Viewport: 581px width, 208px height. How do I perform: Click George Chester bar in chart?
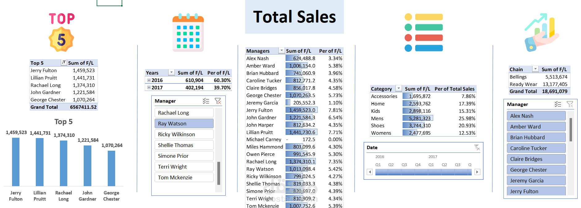point(111,168)
